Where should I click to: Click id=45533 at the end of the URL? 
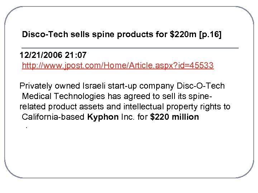tap(196, 66)
